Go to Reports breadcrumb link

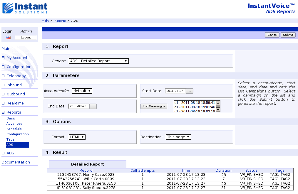tap(60, 21)
